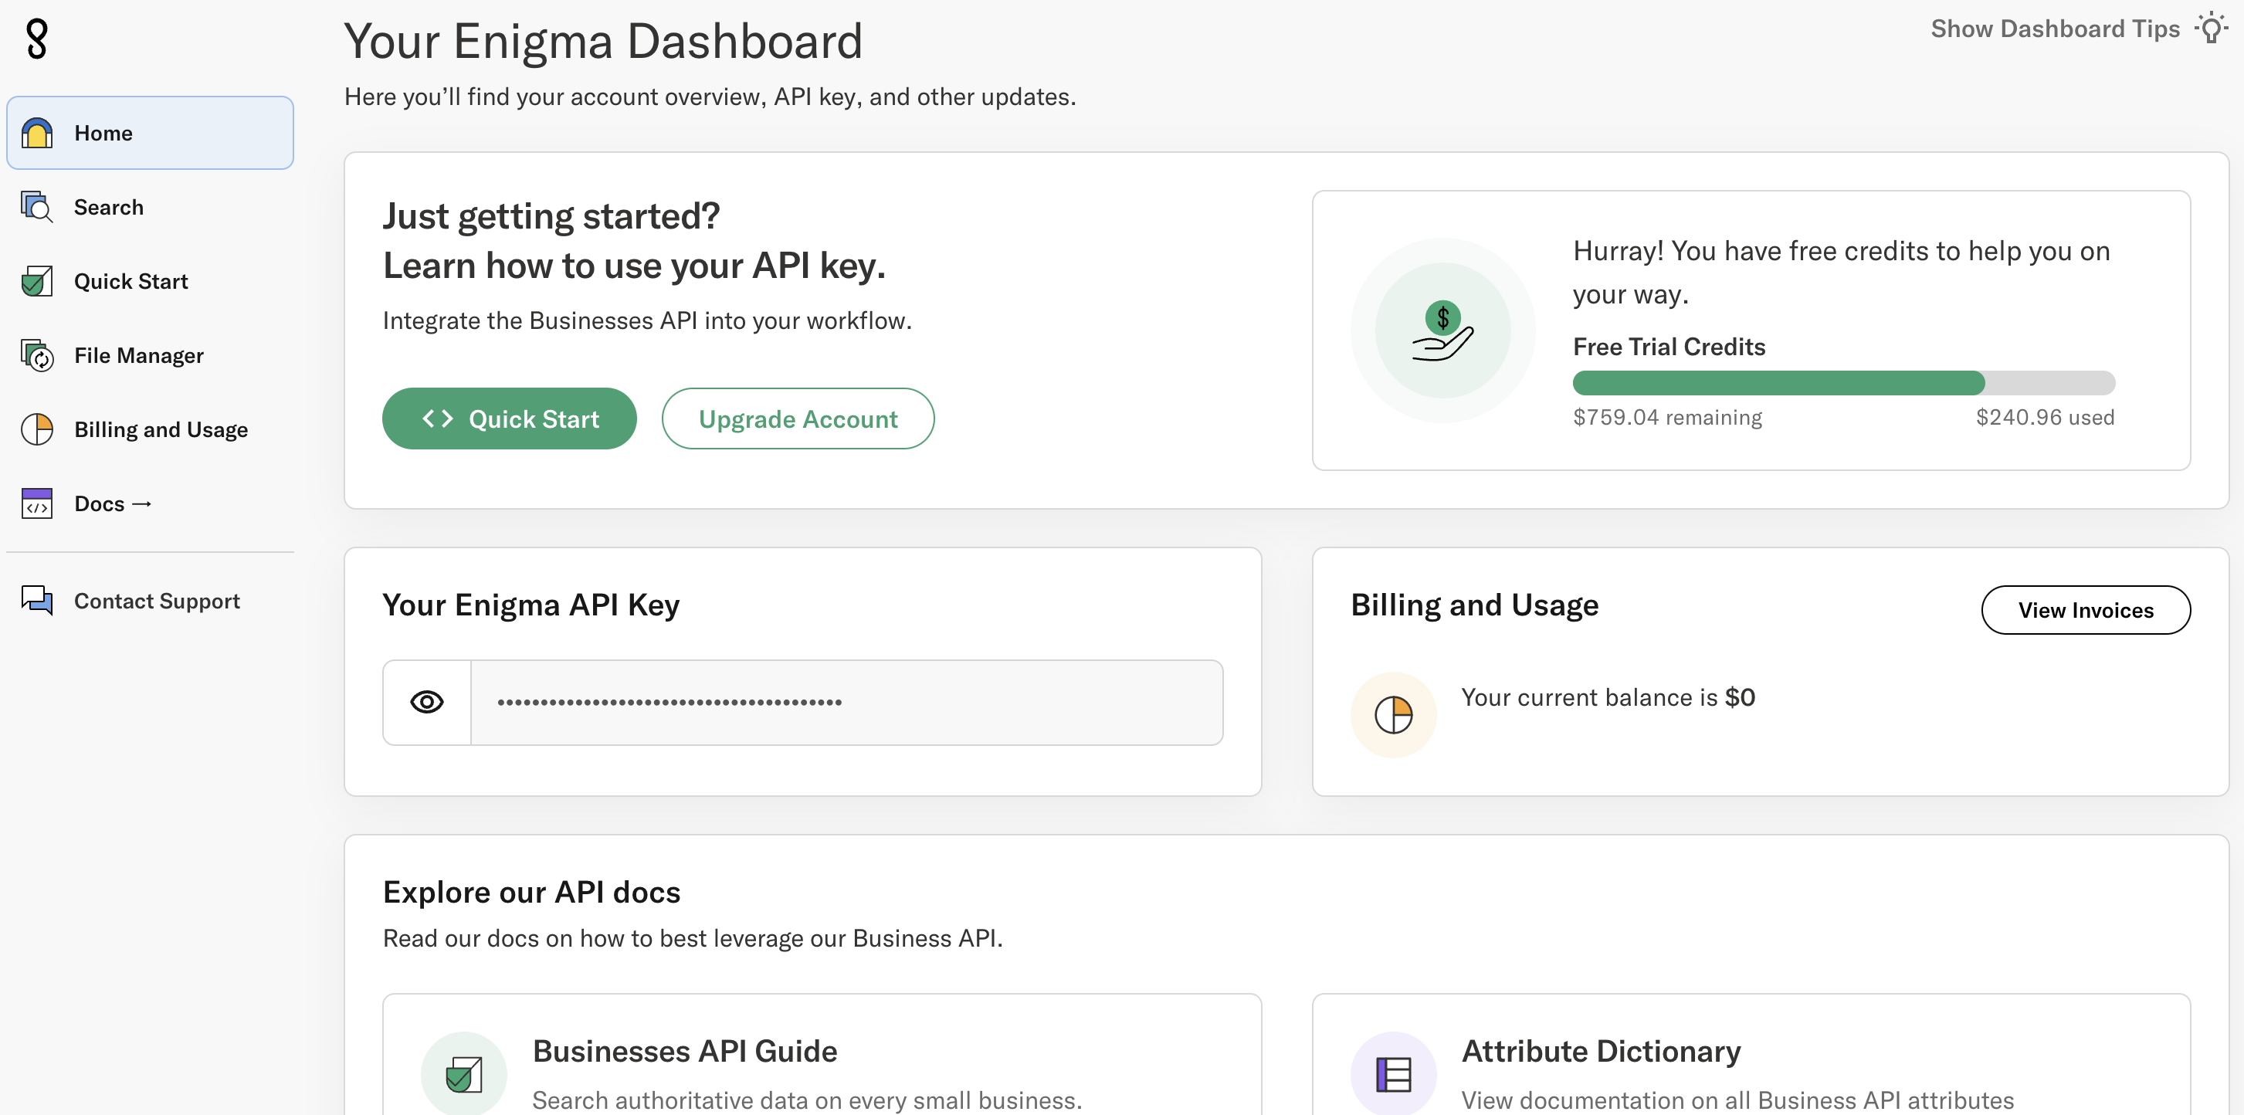
Task: Click the masked API key field
Action: (846, 702)
